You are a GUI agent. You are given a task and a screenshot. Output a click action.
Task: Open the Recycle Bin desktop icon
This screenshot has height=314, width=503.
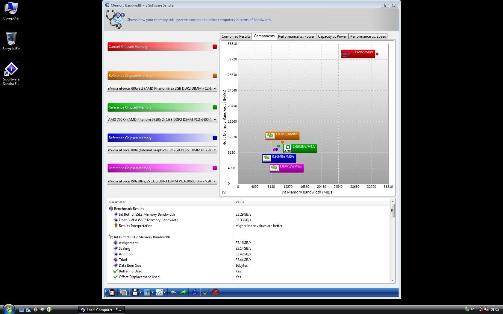pos(11,41)
